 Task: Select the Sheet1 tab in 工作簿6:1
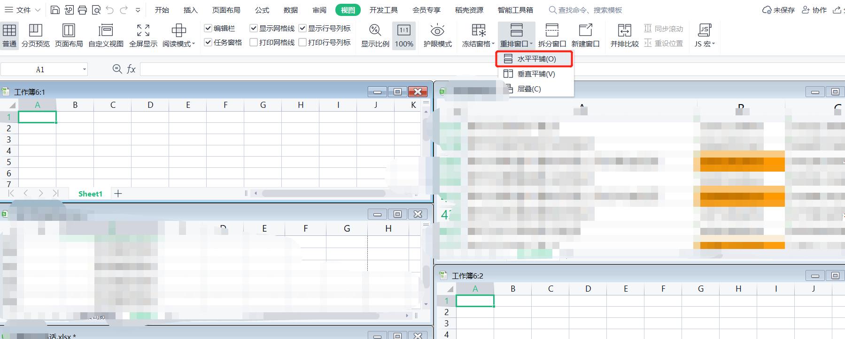pos(90,194)
